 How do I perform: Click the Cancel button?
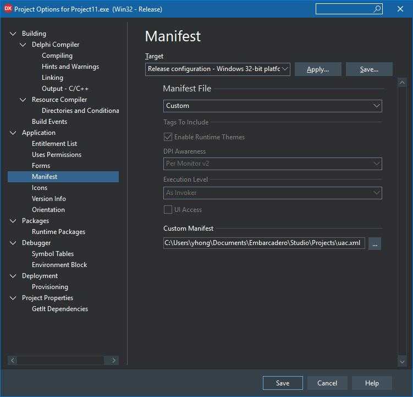(x=327, y=383)
